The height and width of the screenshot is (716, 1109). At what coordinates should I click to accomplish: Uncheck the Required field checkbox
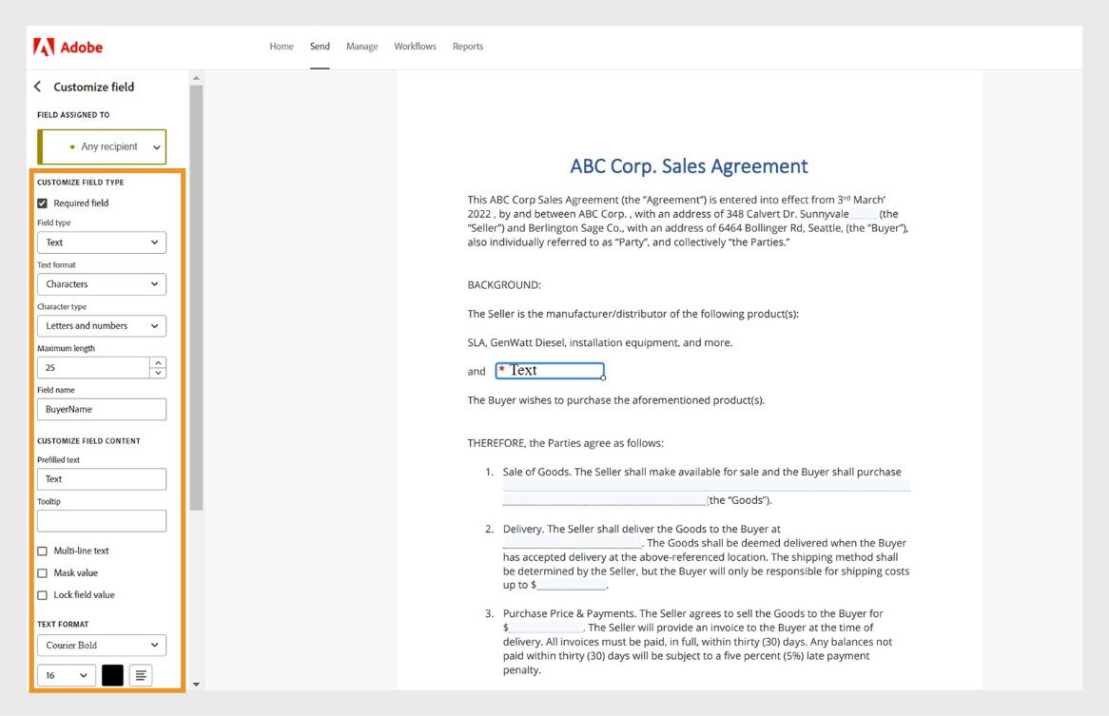[x=43, y=203]
